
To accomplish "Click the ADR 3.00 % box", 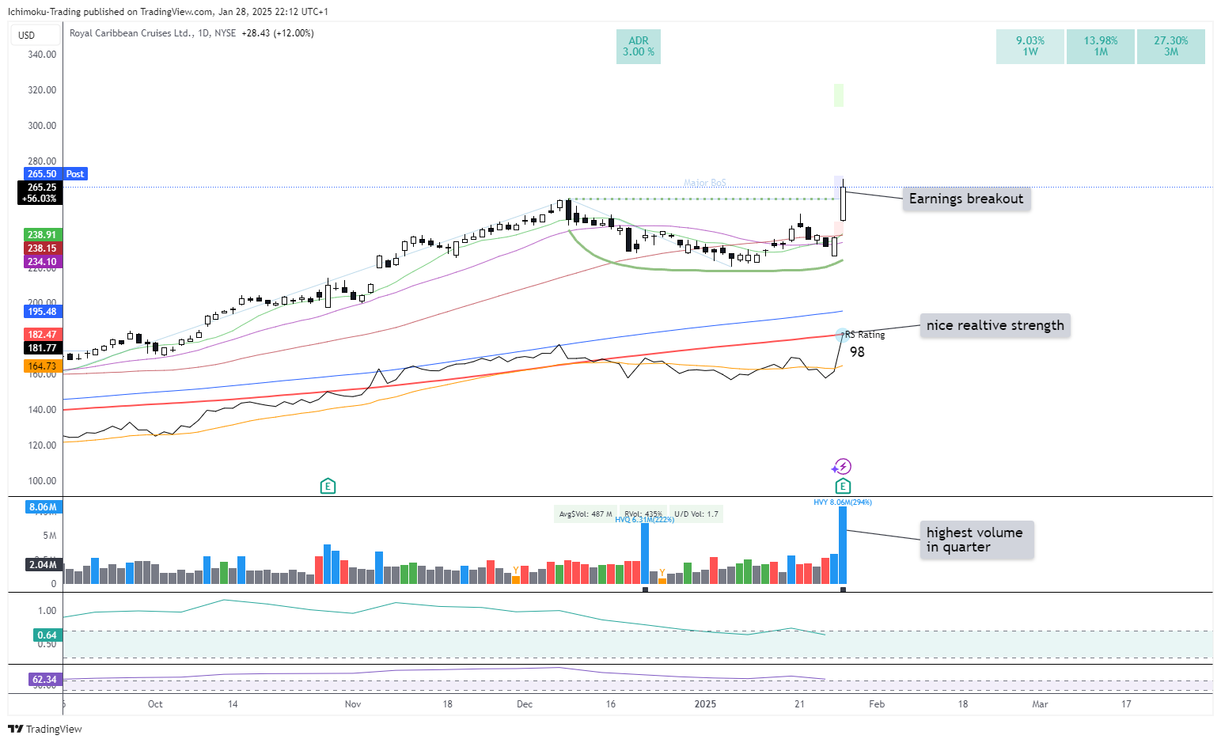I will click(639, 47).
